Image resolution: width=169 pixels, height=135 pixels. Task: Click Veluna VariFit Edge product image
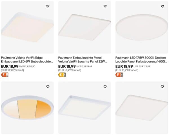click(x=27, y=28)
